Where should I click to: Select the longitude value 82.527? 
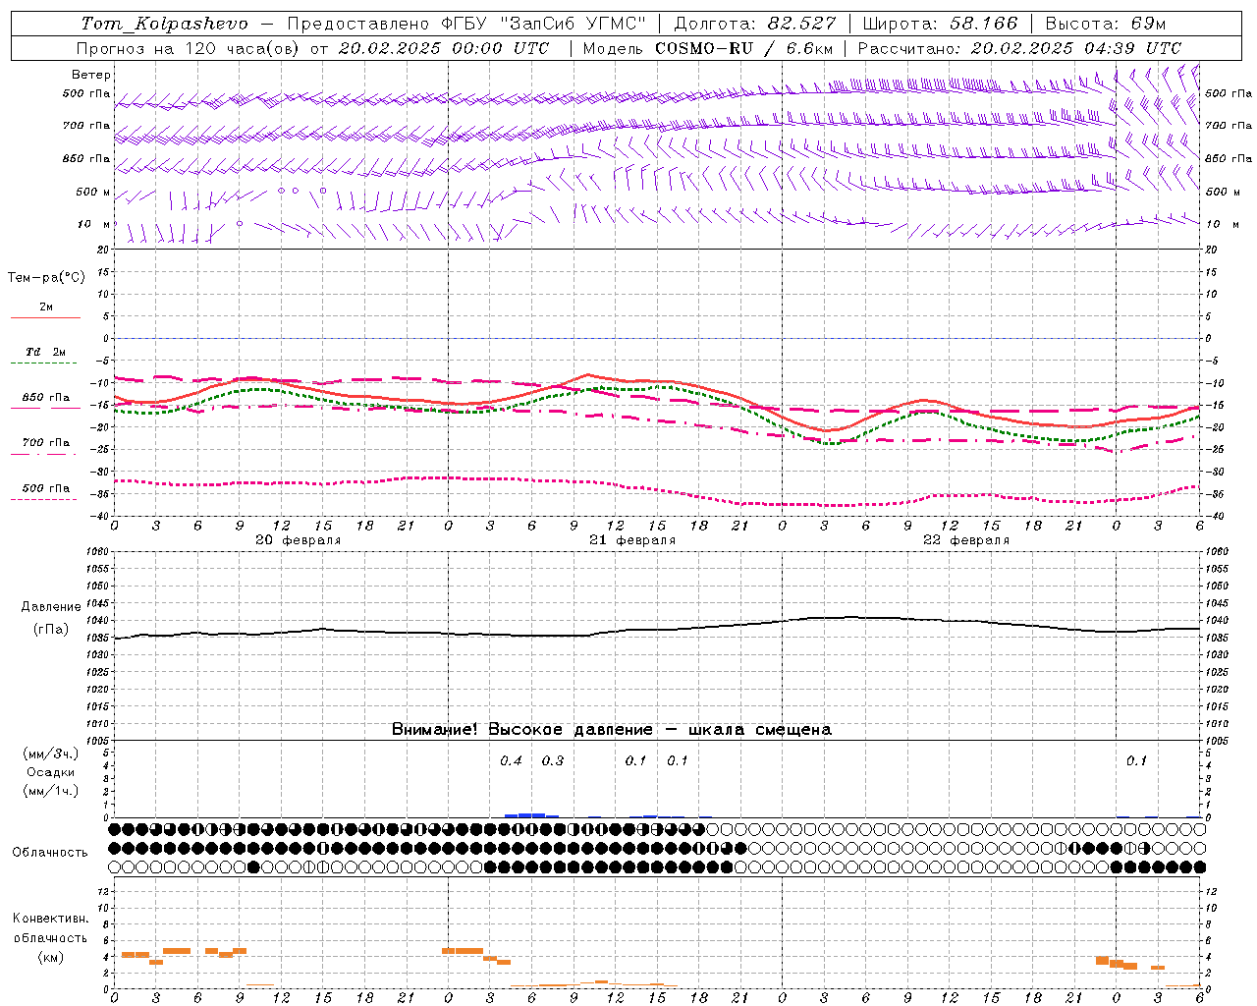point(801,24)
